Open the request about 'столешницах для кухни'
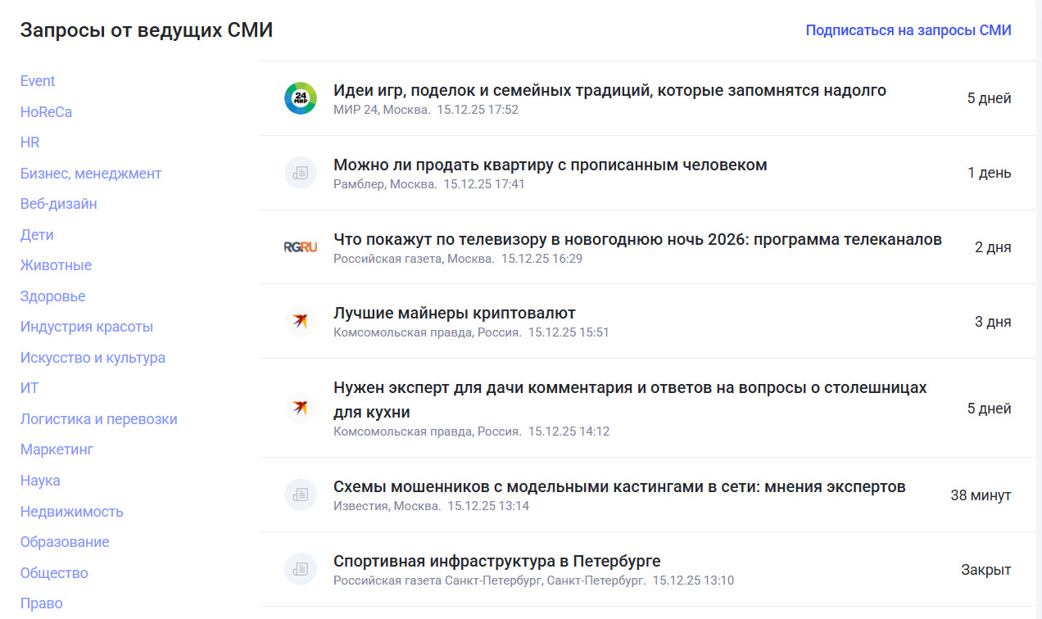Image resolution: width=1042 pixels, height=619 pixels. coord(630,400)
